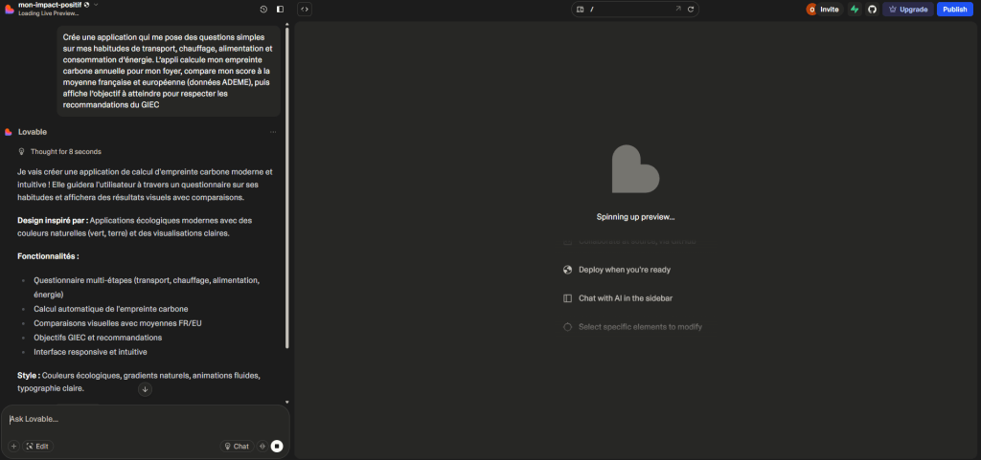
Task: Toggle the sidebar panel layout icon
Action: [280, 9]
